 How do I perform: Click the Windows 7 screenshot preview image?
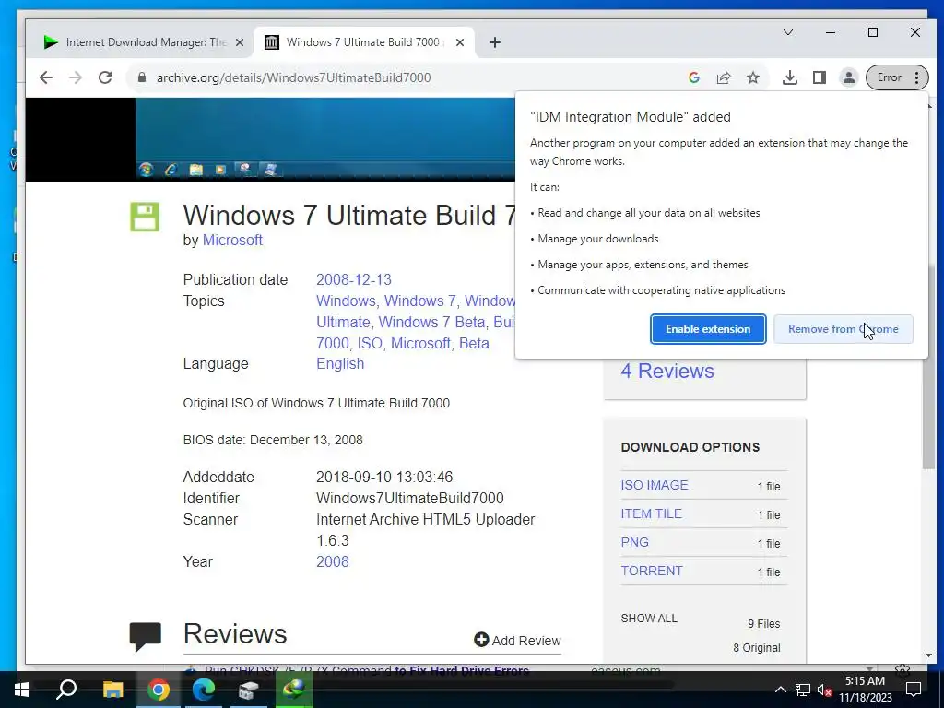[325, 139]
